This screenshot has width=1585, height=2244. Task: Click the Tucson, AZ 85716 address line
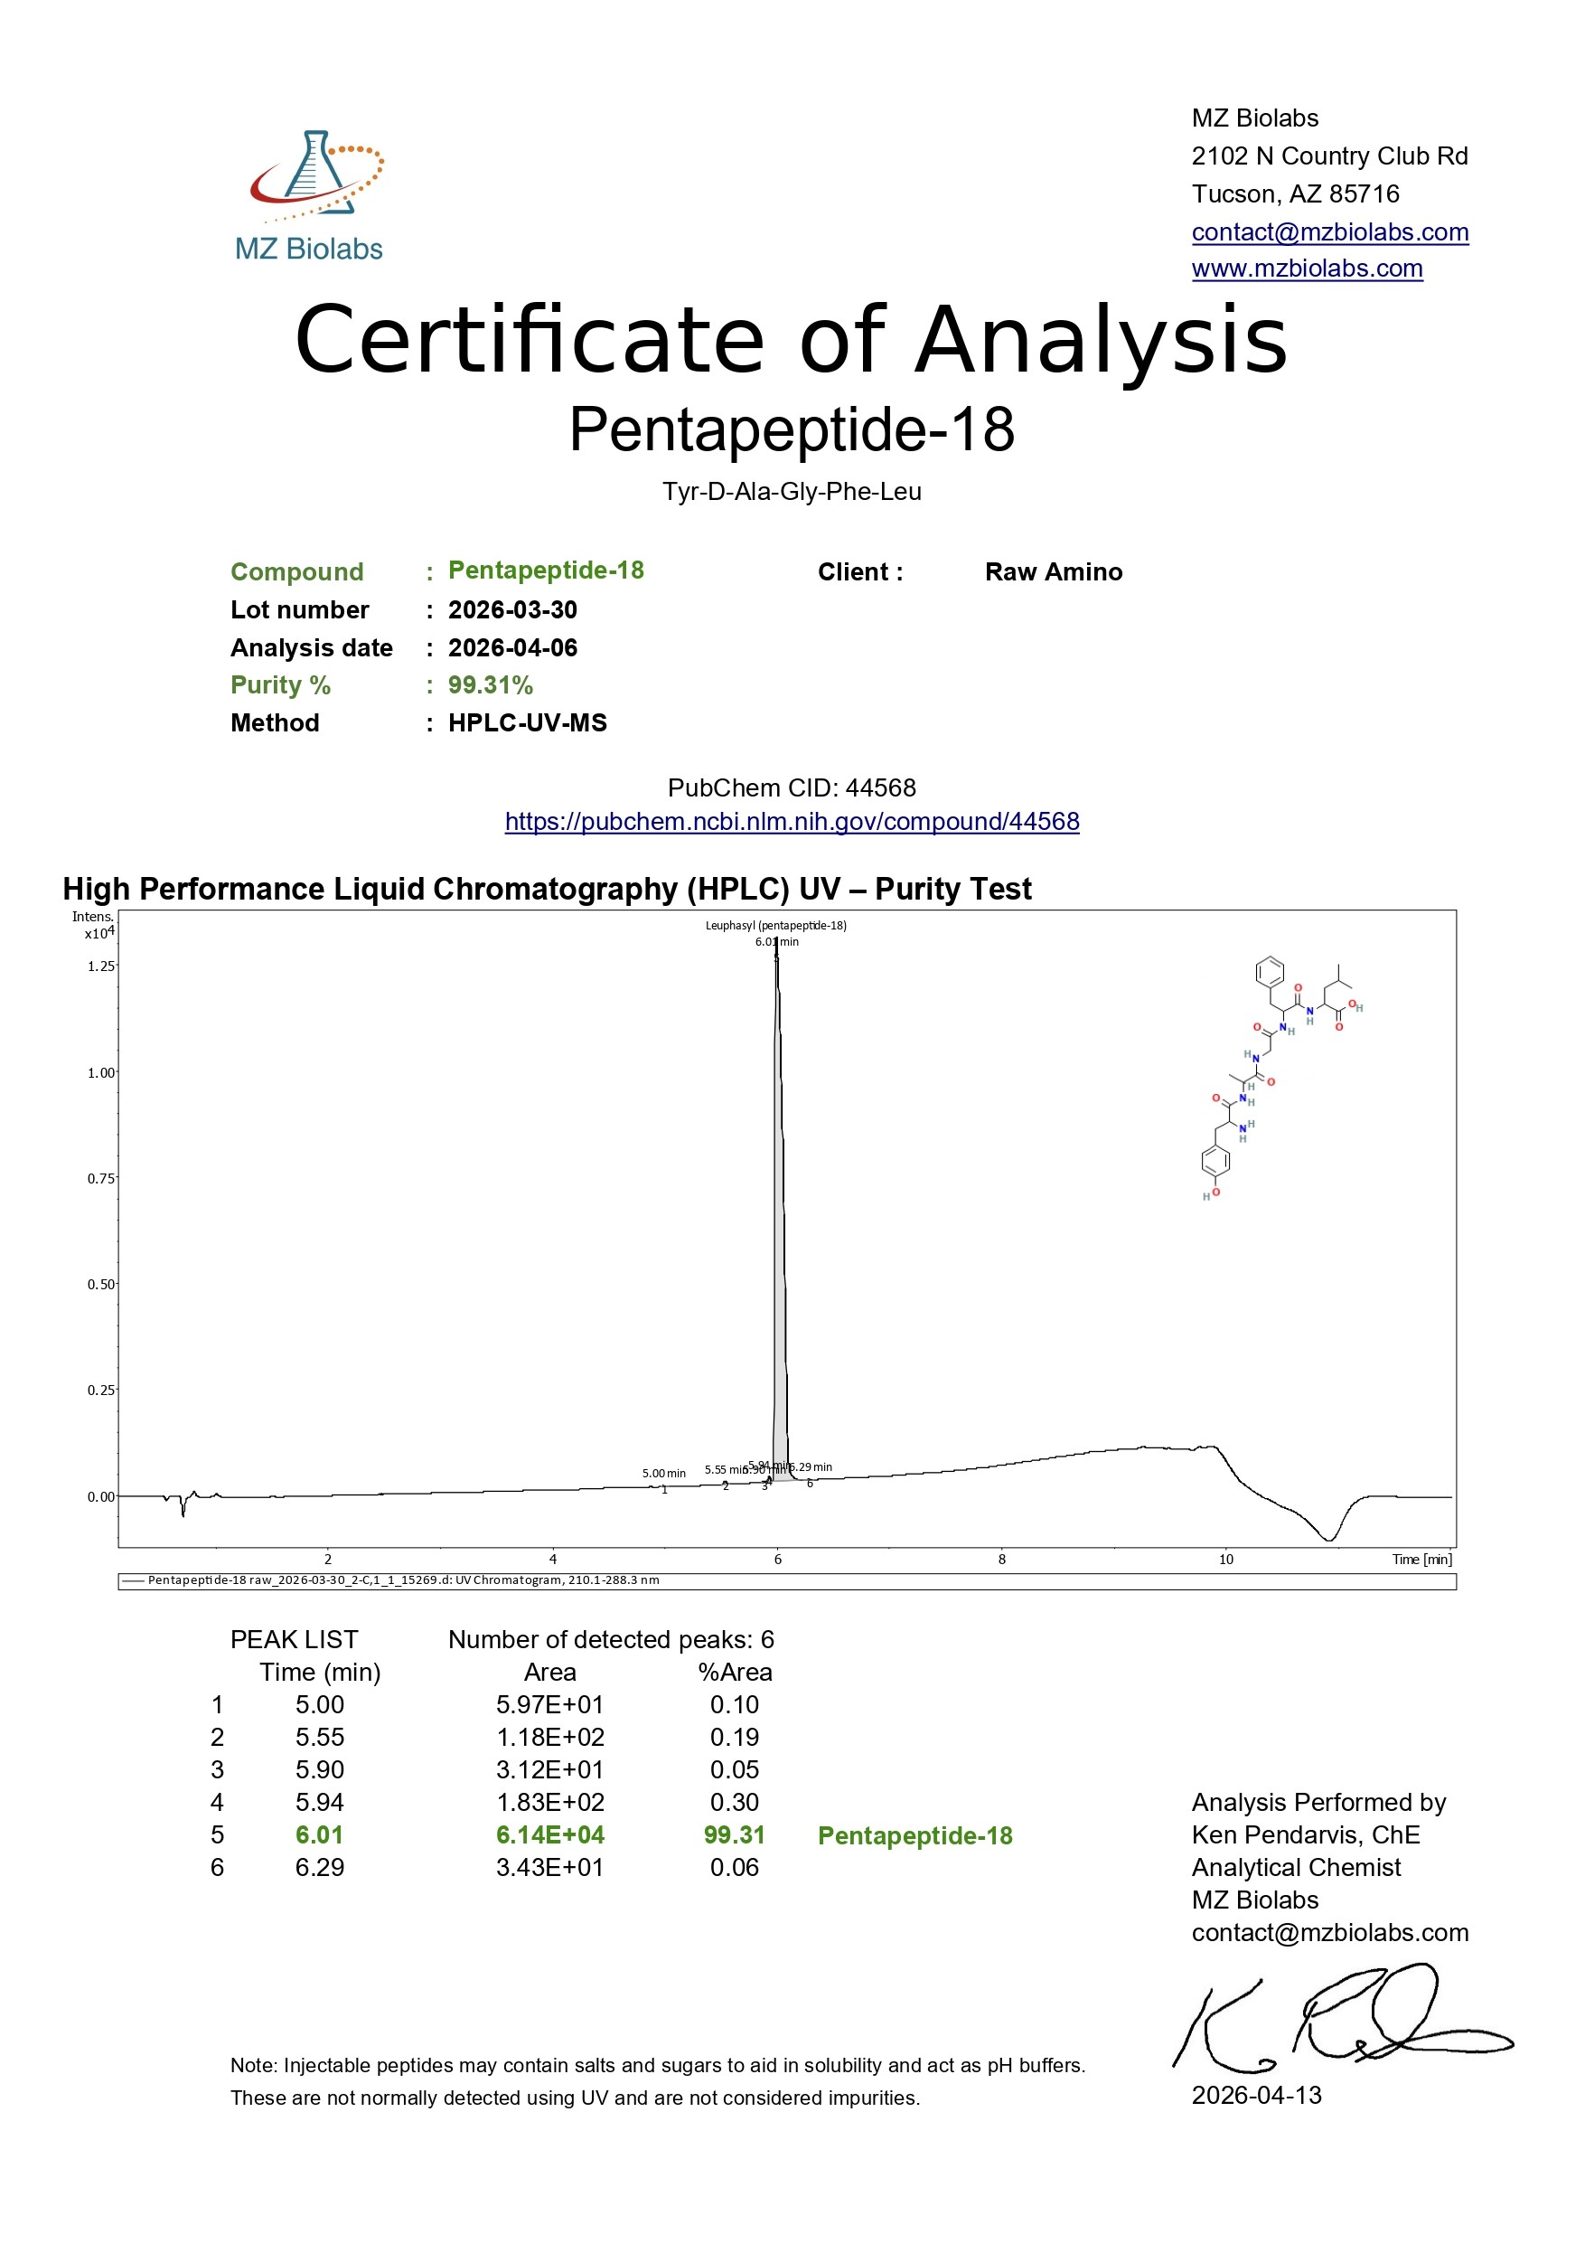(x=1295, y=194)
